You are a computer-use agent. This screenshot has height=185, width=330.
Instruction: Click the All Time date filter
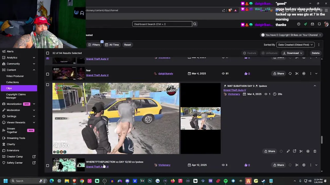(x=112, y=45)
